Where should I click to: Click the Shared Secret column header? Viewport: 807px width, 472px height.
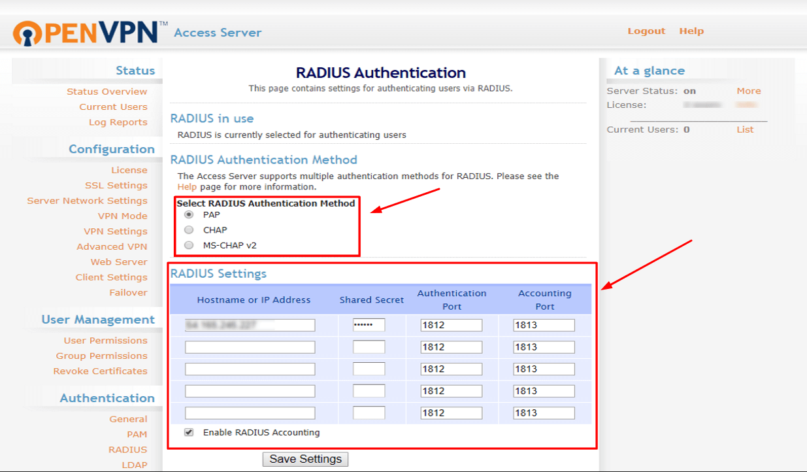[372, 300]
